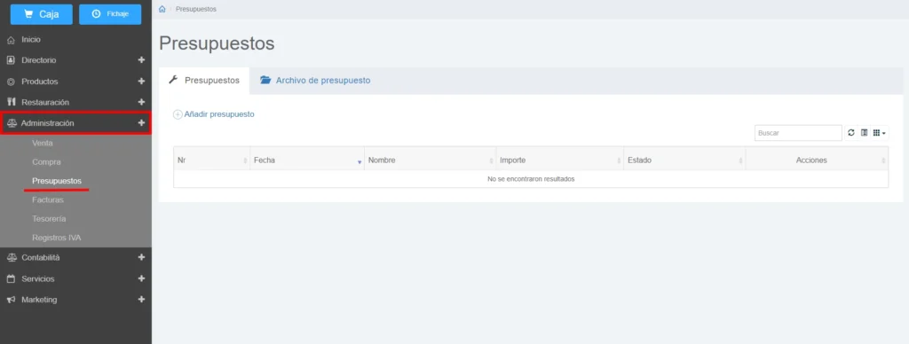Image resolution: width=909 pixels, height=344 pixels.
Task: Click the Presupuestos breadcrumb text
Action: [x=196, y=9]
